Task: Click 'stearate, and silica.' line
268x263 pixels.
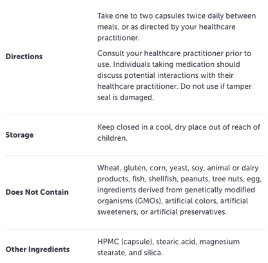Action: [130, 253]
